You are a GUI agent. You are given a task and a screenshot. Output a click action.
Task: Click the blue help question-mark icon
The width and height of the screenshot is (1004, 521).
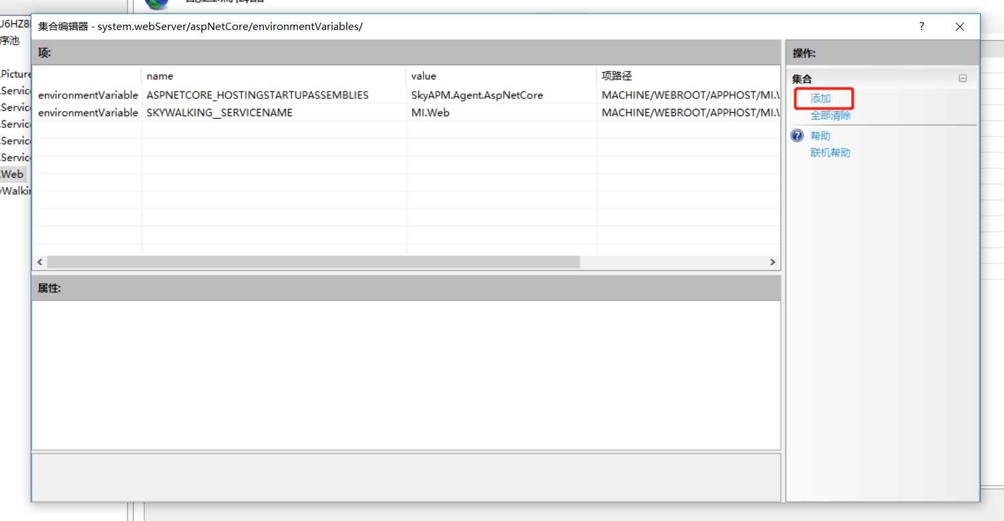pyautogui.click(x=797, y=136)
